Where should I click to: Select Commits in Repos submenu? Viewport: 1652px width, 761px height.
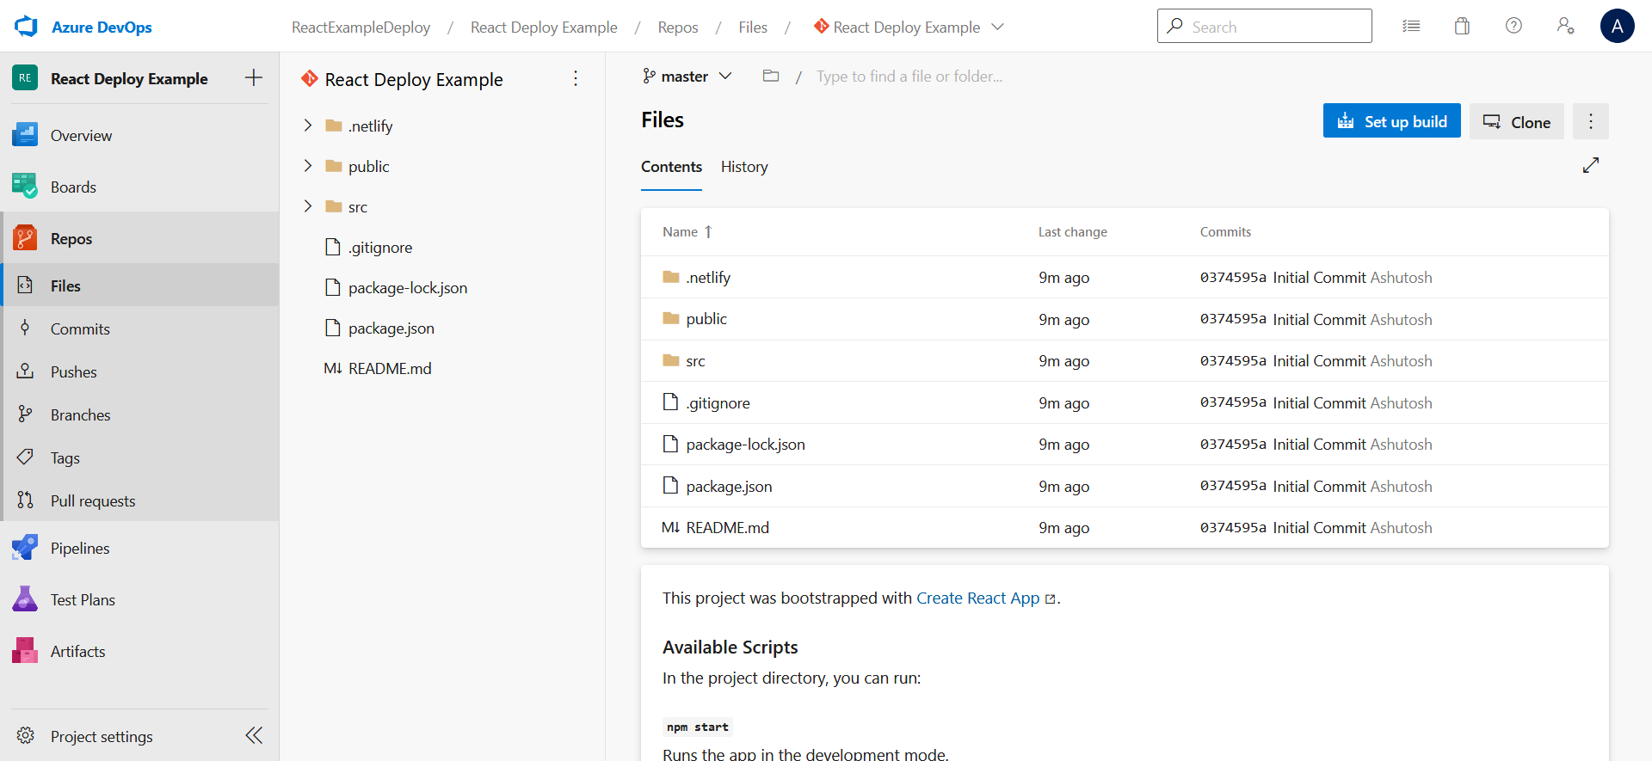point(140,328)
